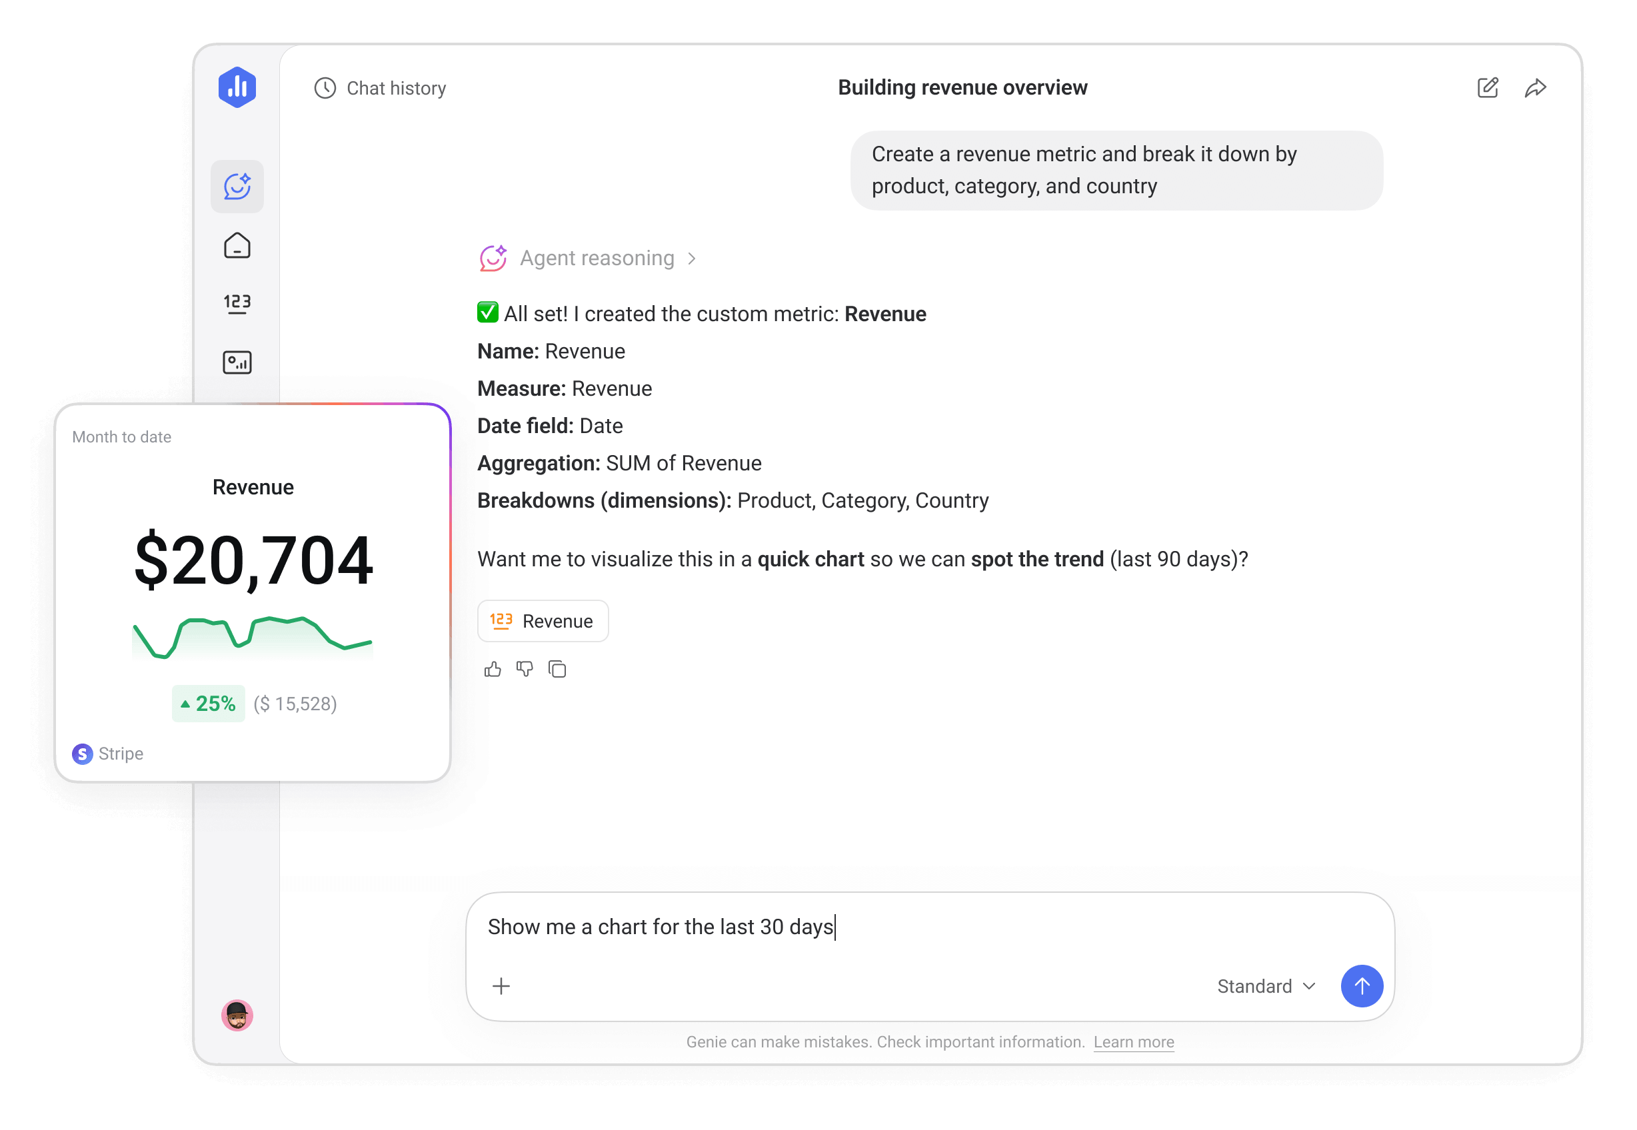Open the Dashboards panel icon in sidebar
Viewport: 1637px width, 1130px height.
tap(237, 362)
